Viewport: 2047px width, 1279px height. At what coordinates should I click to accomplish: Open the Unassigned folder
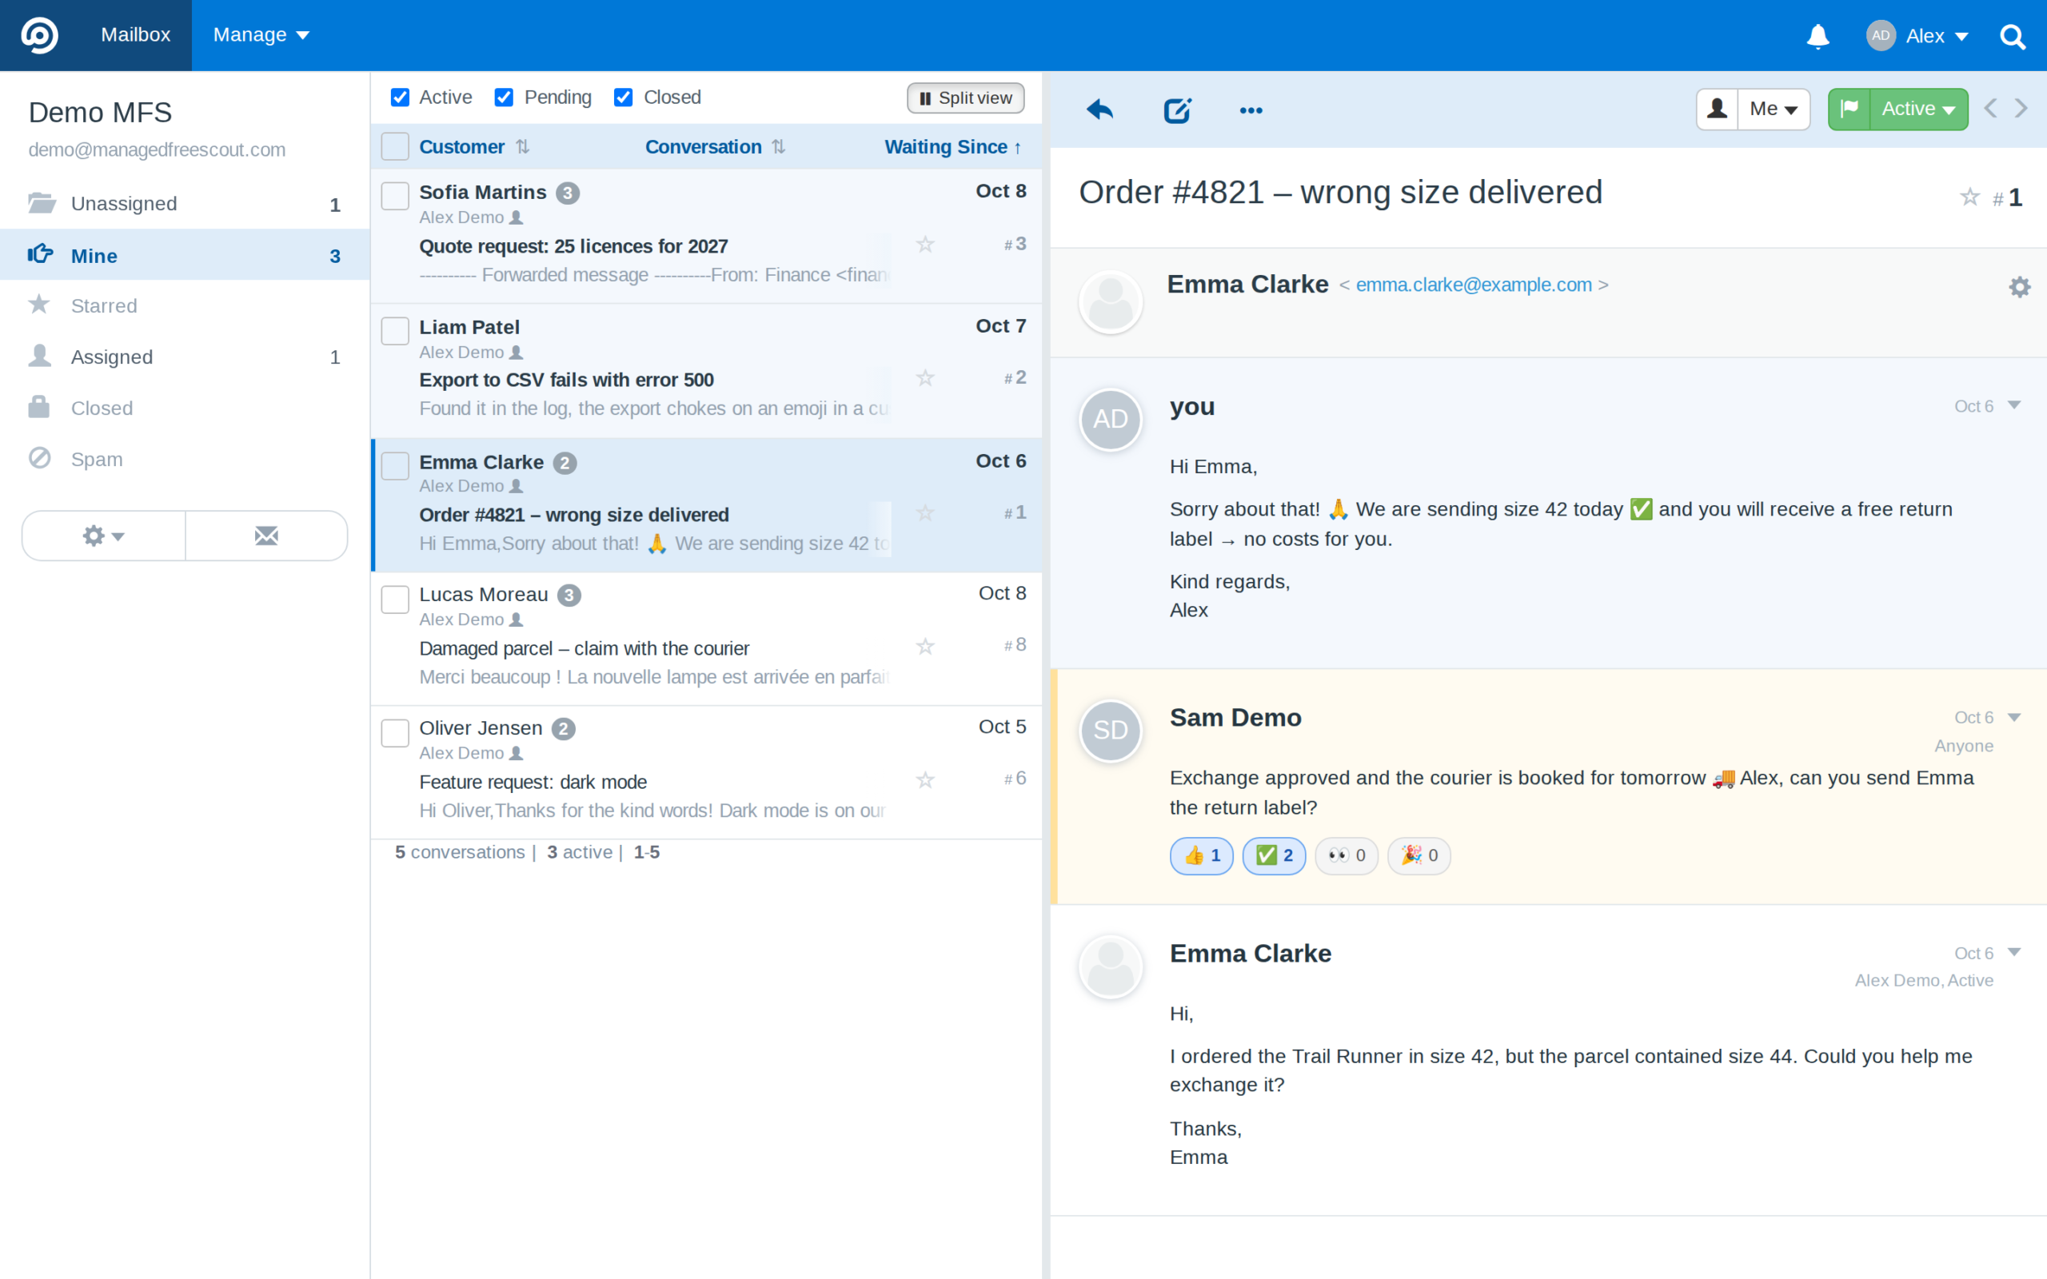point(185,204)
